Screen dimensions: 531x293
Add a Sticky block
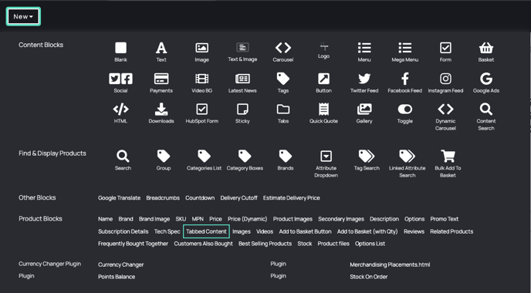242,113
